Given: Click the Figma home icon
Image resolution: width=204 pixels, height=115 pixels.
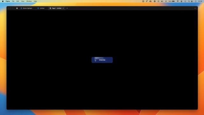Looking at the screenshot, I should pyautogui.click(x=17, y=8).
